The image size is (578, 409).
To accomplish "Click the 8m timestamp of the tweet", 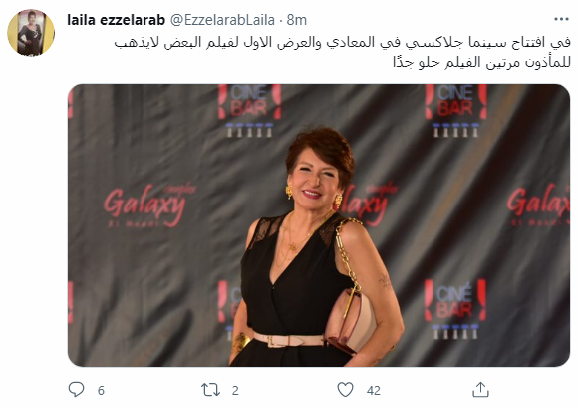I will (x=296, y=20).
